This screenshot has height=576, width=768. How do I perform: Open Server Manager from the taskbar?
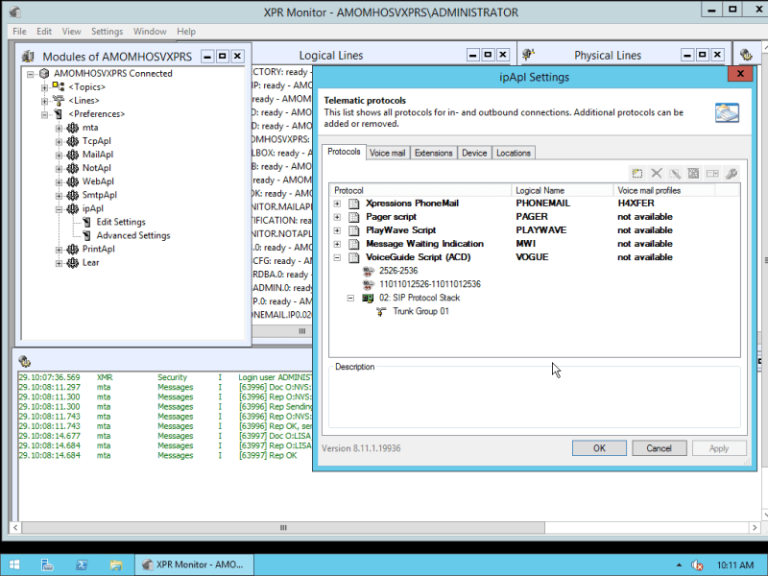[47, 564]
